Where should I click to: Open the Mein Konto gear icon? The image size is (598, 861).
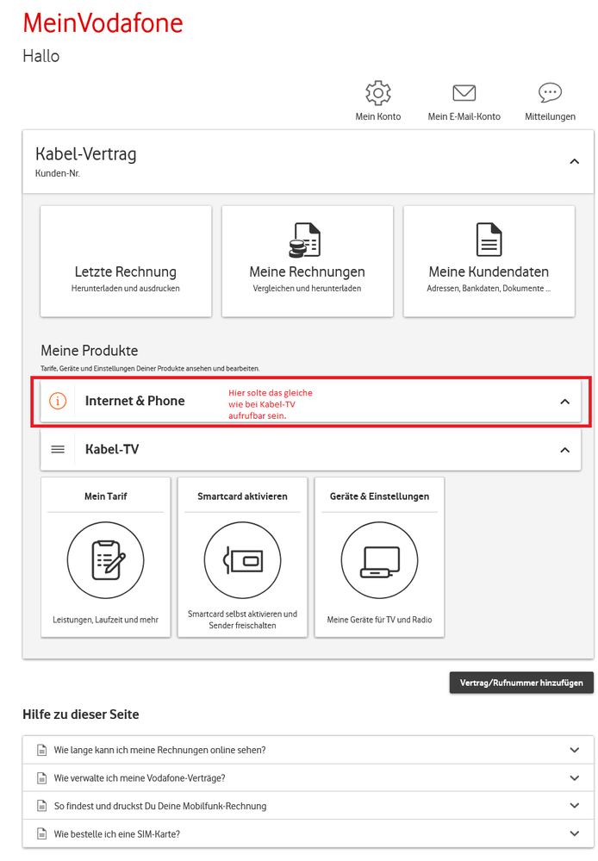click(377, 93)
